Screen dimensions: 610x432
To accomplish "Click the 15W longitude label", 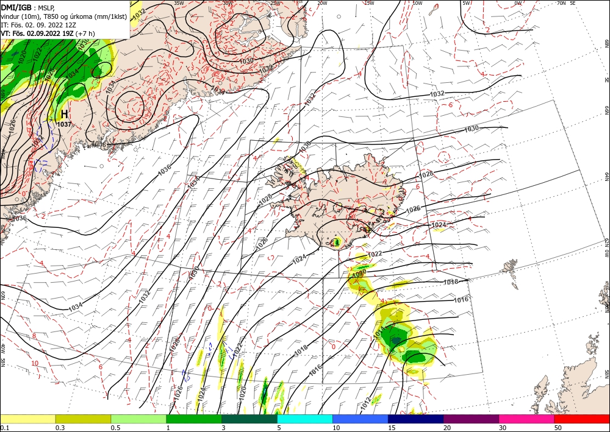I will [x=370, y=2].
